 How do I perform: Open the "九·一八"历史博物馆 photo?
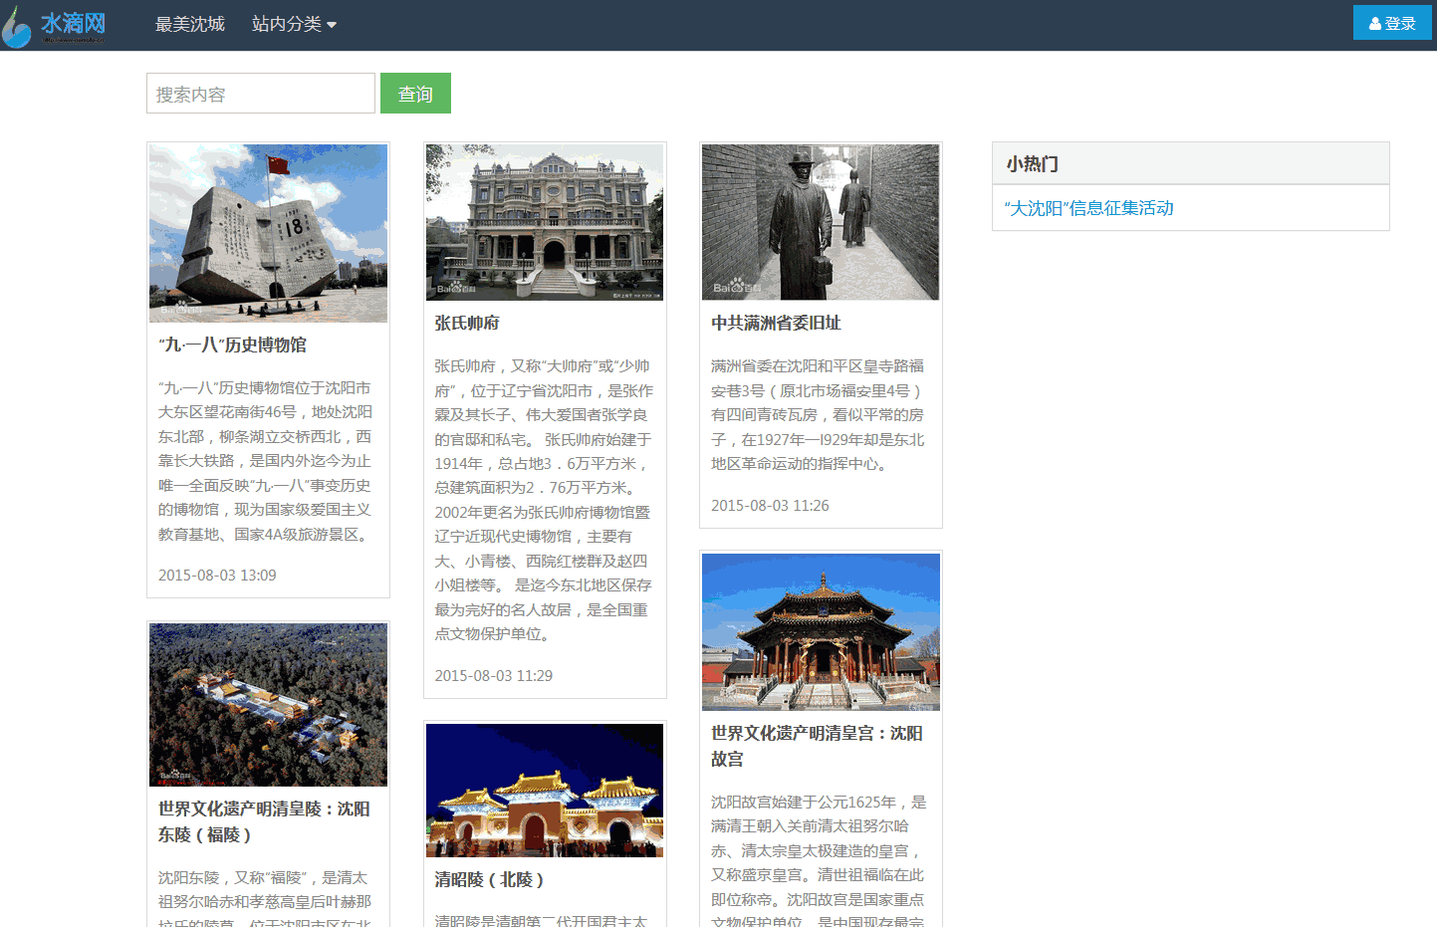[x=268, y=233]
